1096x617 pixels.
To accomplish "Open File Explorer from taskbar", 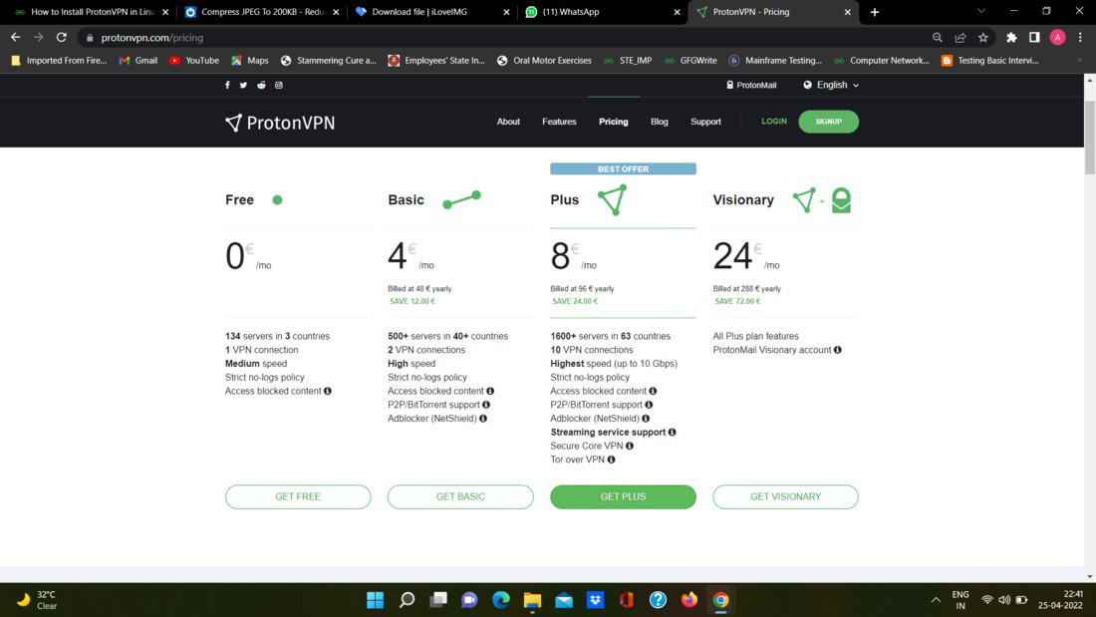I will click(533, 599).
